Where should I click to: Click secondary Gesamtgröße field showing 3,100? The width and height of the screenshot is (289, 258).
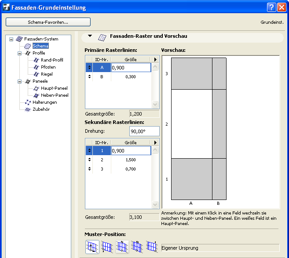(x=144, y=217)
